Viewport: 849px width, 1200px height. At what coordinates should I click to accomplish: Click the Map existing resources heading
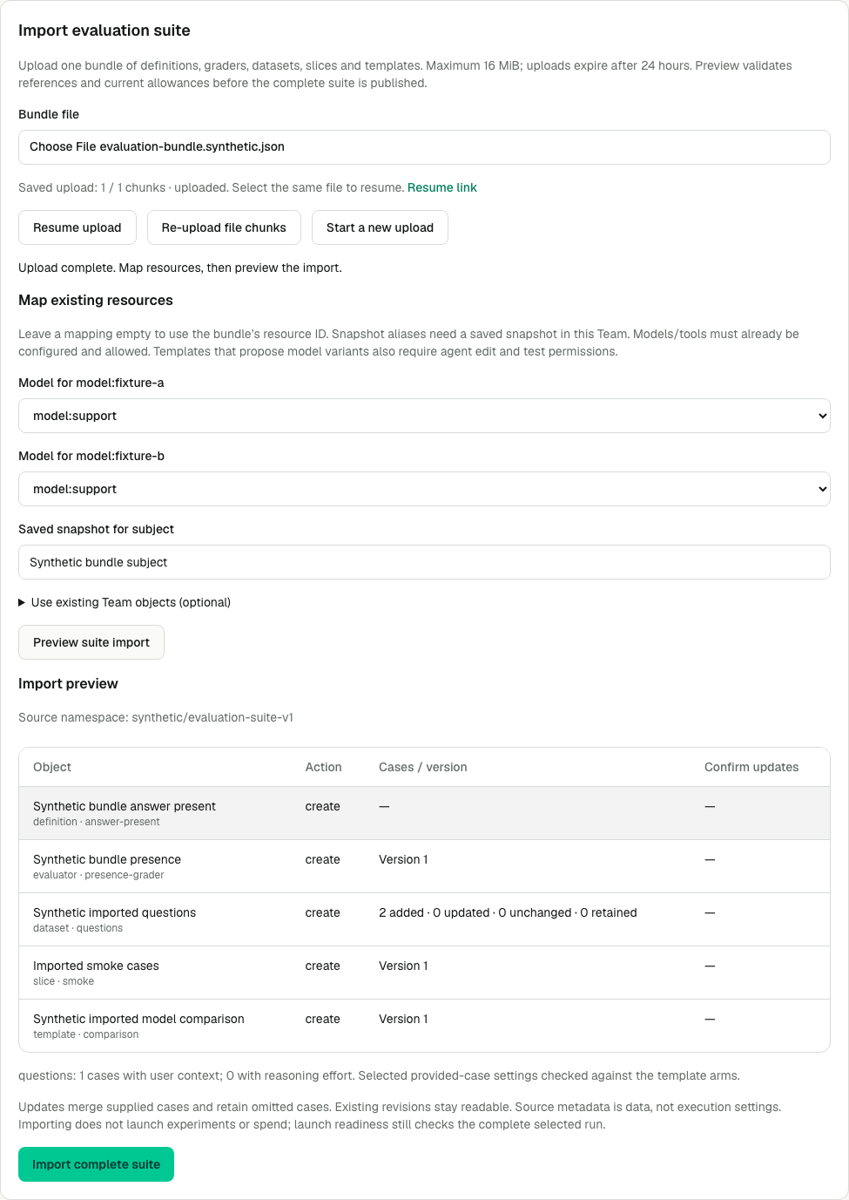[96, 300]
